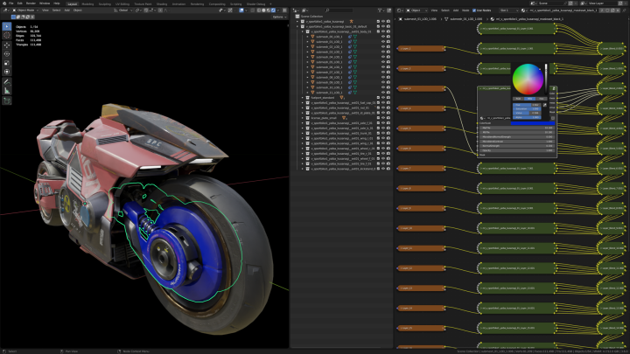
Task: Select the Measure tool
Action: [x=7, y=90]
